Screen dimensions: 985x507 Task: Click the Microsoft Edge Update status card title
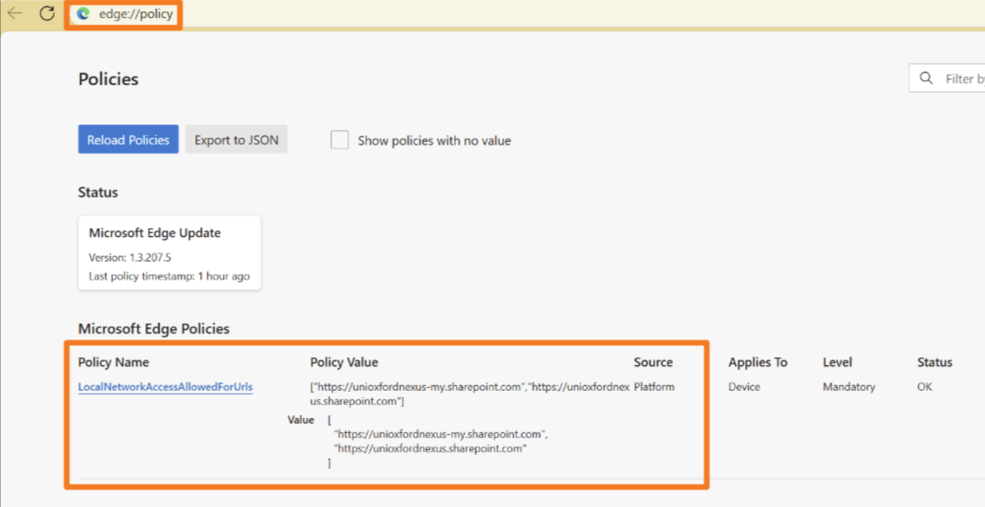click(x=155, y=233)
